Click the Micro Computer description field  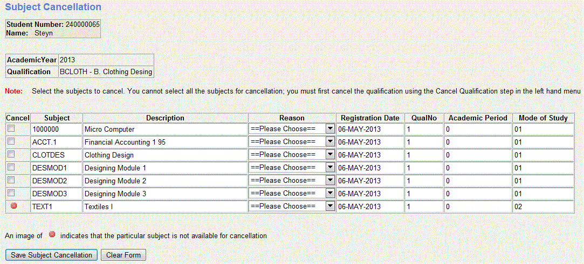point(164,129)
